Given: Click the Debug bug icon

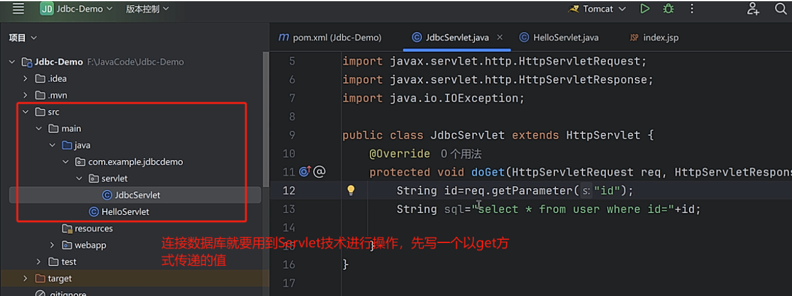Looking at the screenshot, I should tap(668, 8).
